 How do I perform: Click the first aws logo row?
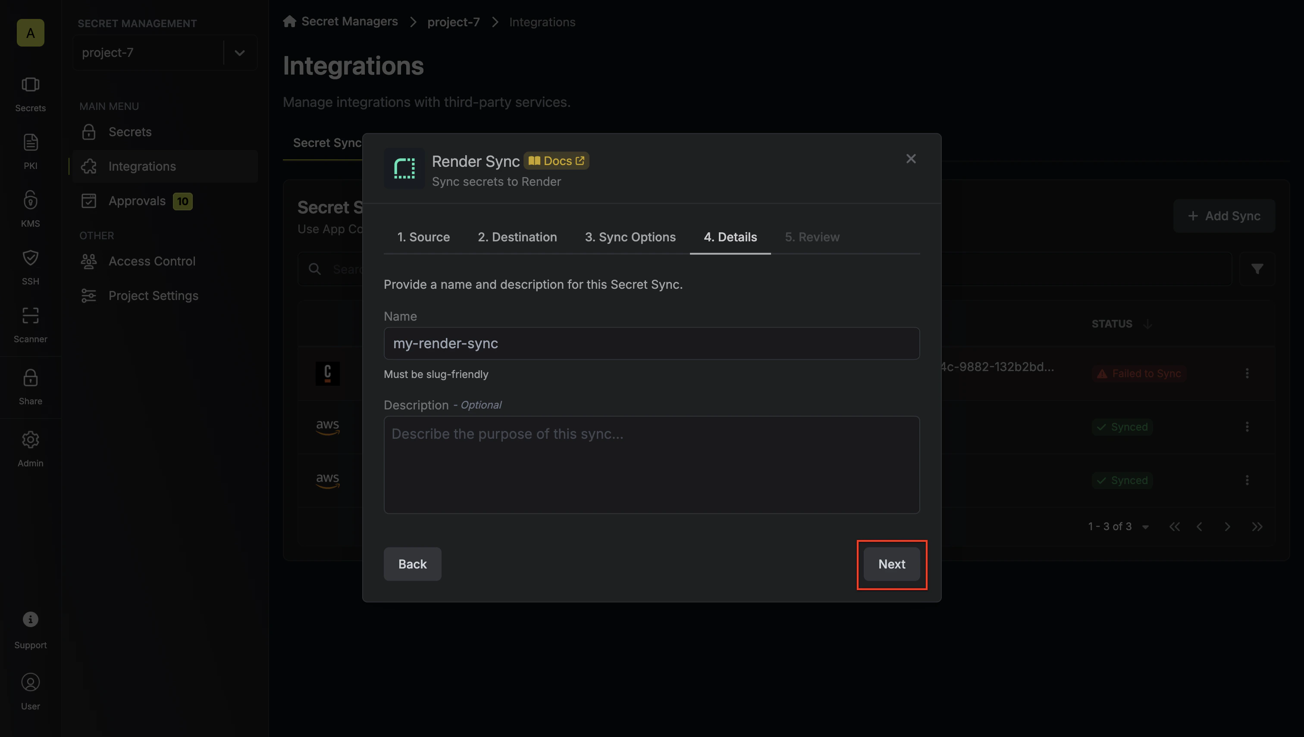[328, 427]
